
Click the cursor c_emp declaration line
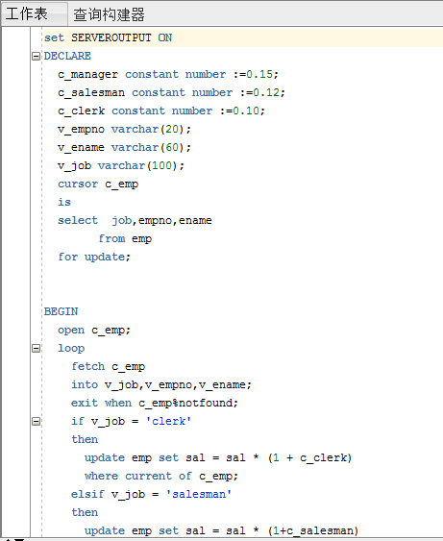[98, 184]
